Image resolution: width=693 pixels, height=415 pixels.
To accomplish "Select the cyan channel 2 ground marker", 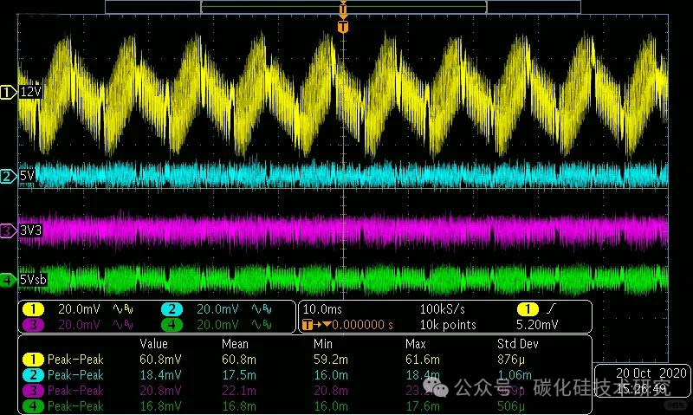I will (8, 177).
